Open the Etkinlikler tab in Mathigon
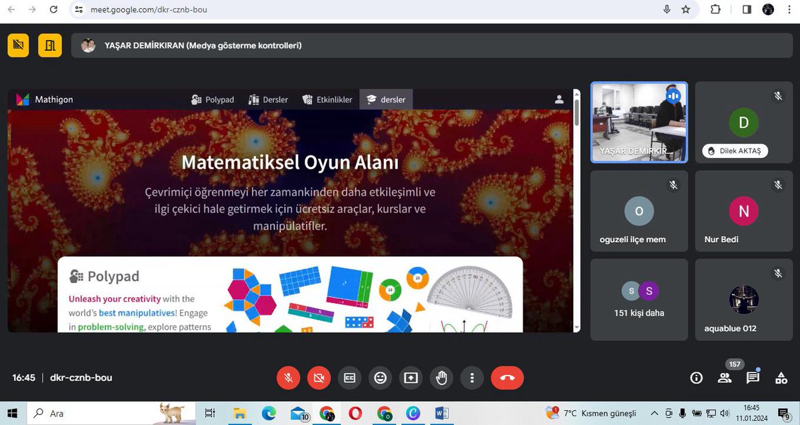The image size is (800, 425). click(327, 99)
